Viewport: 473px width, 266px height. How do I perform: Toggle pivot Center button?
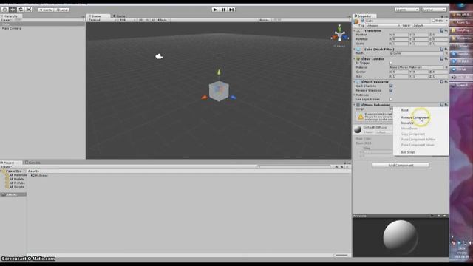pos(46,10)
